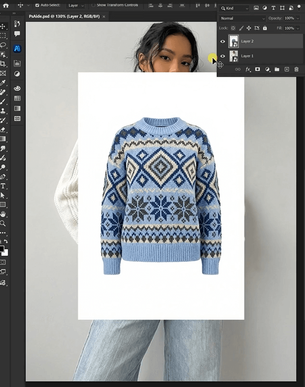This screenshot has height=387, width=305.
Task: Activate the Hand tool
Action: point(3,214)
